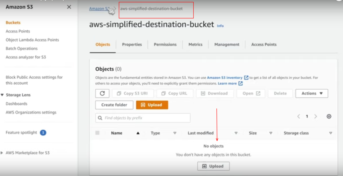The image size is (343, 176).
Task: Go to next page arrow
Action: [x=316, y=116]
